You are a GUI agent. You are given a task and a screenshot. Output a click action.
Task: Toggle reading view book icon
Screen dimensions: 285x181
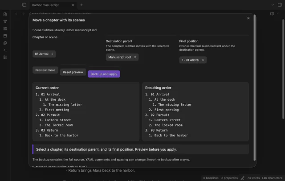coord(272,14)
